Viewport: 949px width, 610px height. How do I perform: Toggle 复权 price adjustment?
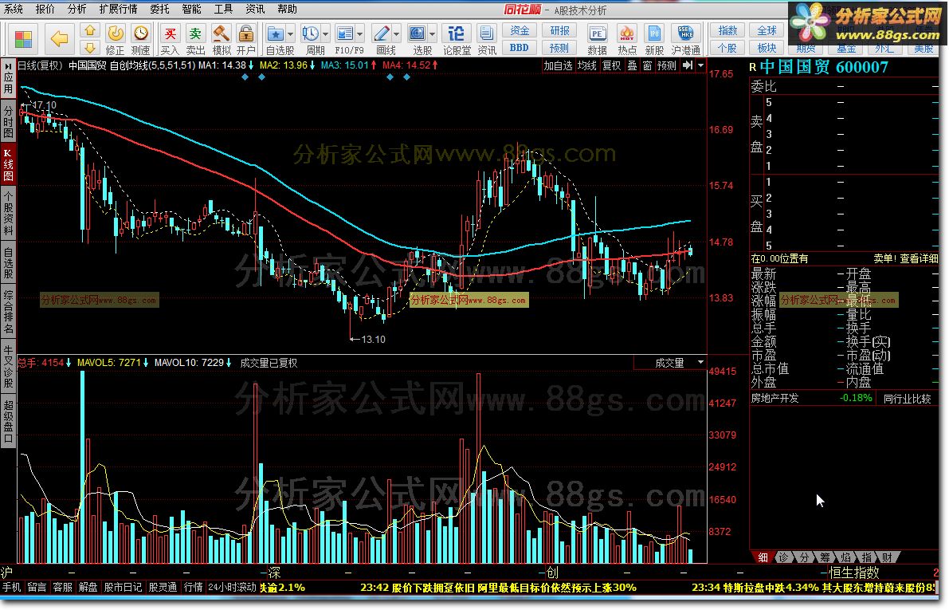point(611,65)
